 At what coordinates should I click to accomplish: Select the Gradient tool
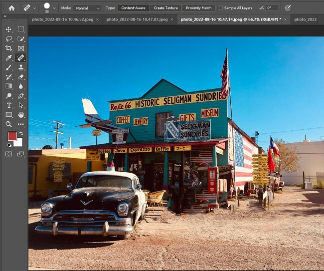point(8,86)
